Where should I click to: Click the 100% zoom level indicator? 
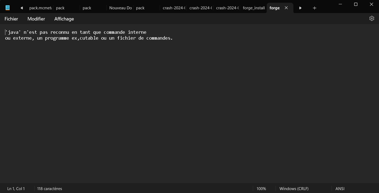[x=261, y=188]
